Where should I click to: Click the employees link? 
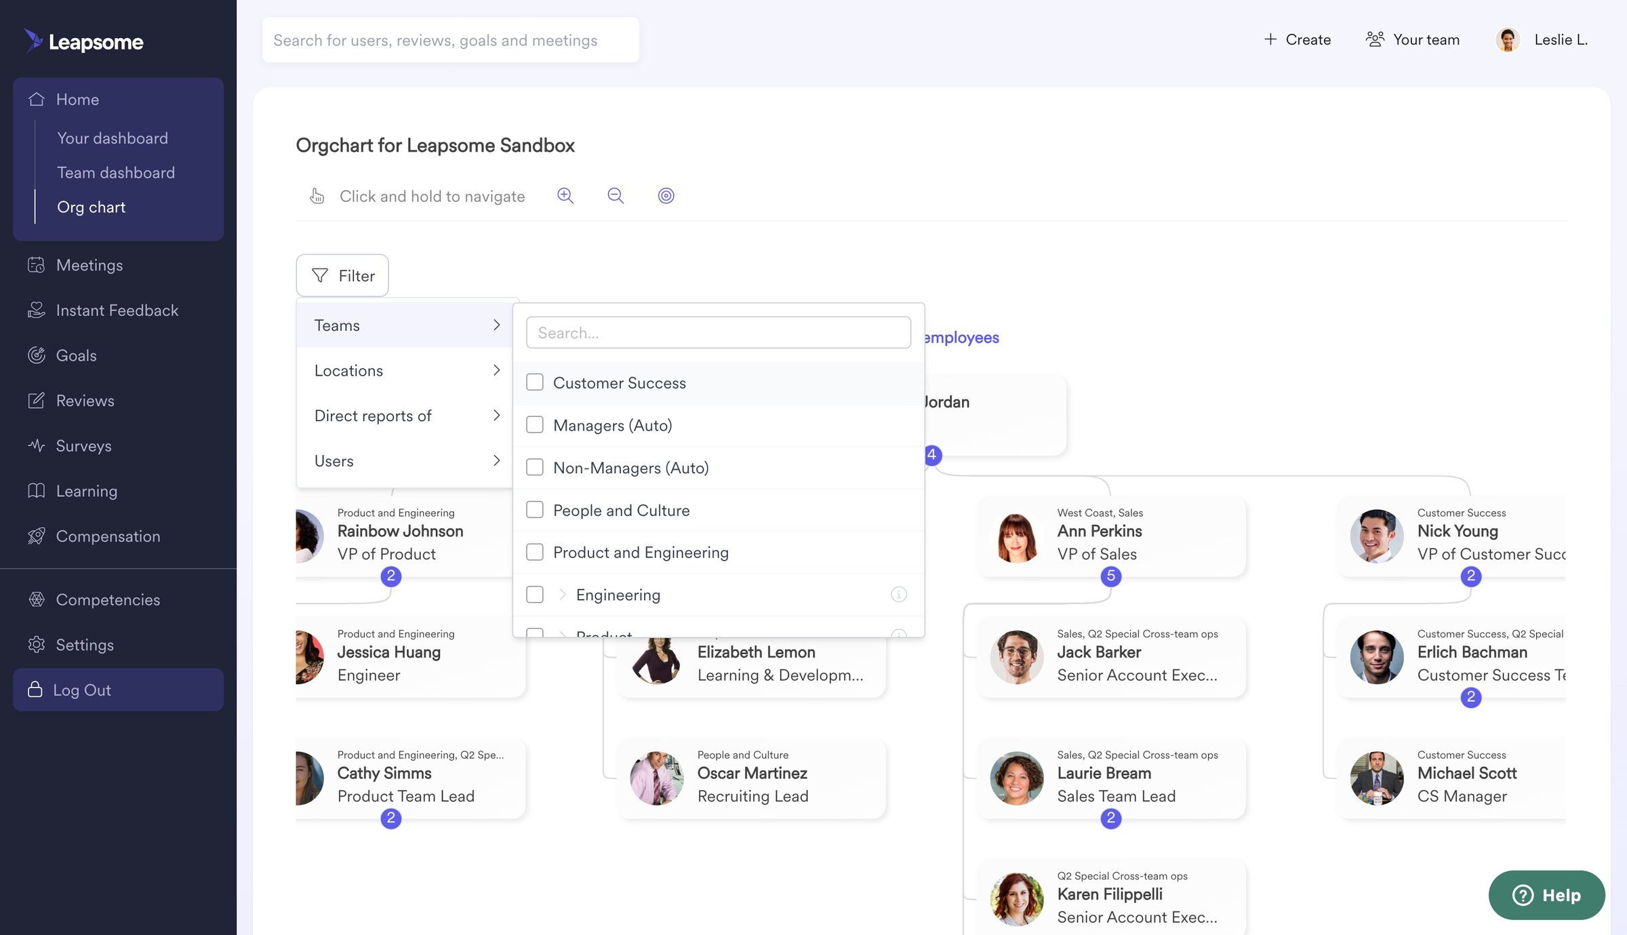(961, 338)
